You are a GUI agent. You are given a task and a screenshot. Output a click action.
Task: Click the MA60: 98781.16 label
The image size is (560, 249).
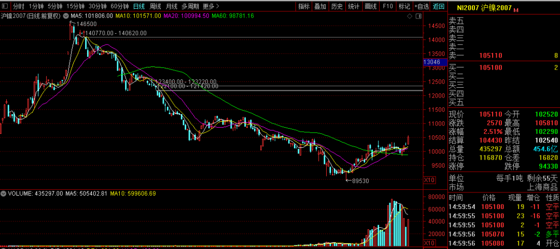point(232,16)
